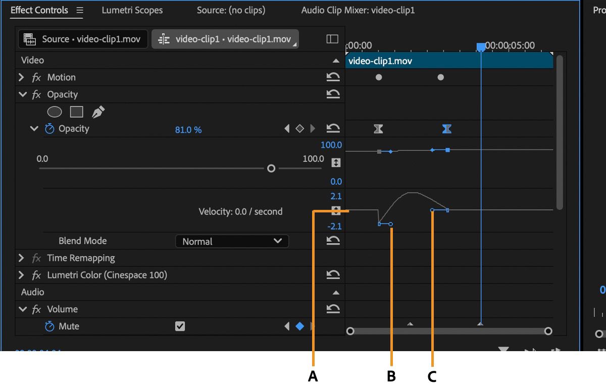Image resolution: width=606 pixels, height=391 pixels.
Task: Open the Blend Mode dropdown
Action: [x=232, y=241]
